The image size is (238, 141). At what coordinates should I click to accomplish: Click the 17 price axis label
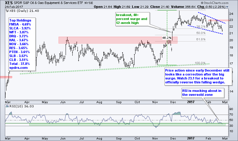(231, 63)
